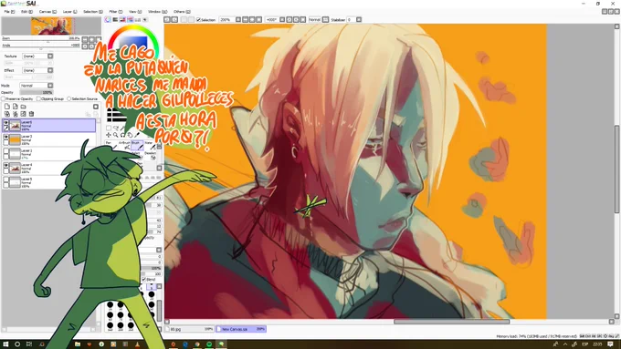
Task: Click the merge layer down icon
Action: [15, 114]
